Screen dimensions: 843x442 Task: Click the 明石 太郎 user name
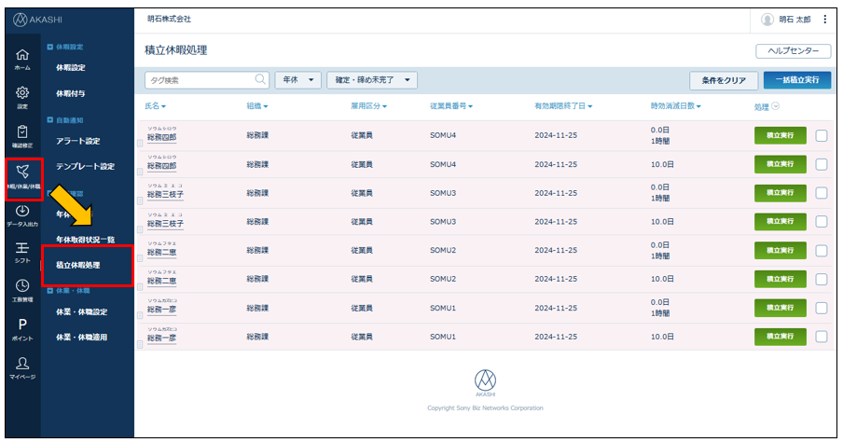pyautogui.click(x=795, y=20)
